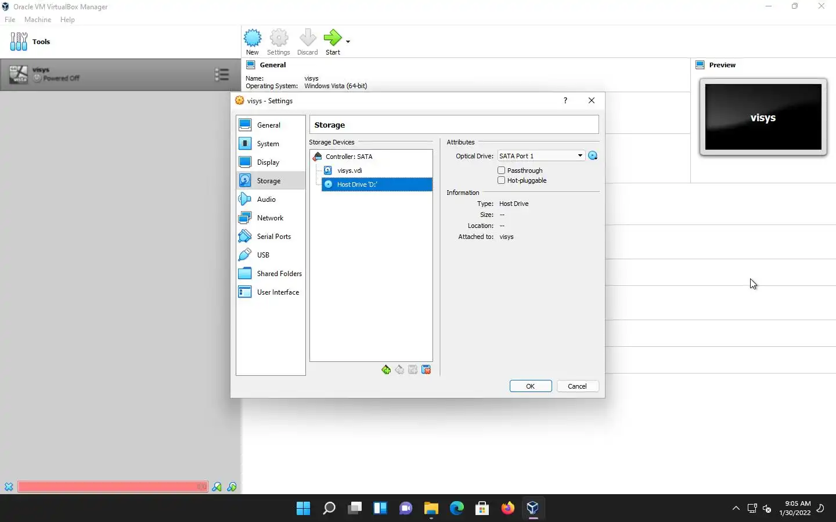The height and width of the screenshot is (522, 836).
Task: Click the remove controller icon
Action: pyautogui.click(x=399, y=370)
